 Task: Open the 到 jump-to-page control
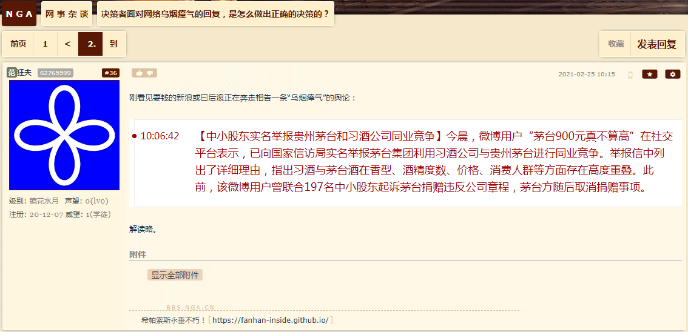113,44
